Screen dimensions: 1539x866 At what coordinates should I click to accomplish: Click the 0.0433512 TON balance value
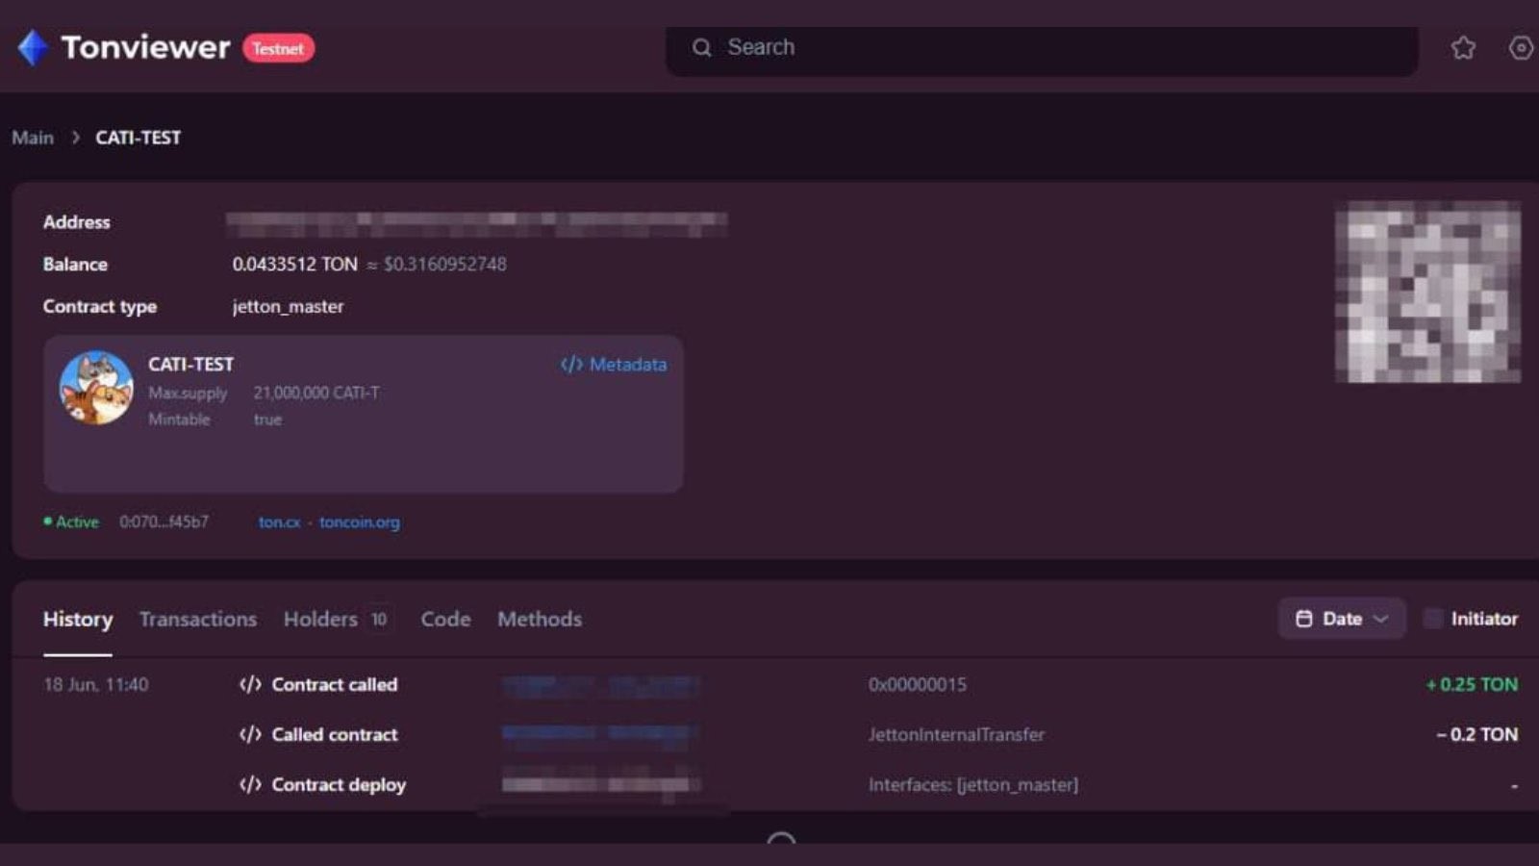tap(294, 264)
